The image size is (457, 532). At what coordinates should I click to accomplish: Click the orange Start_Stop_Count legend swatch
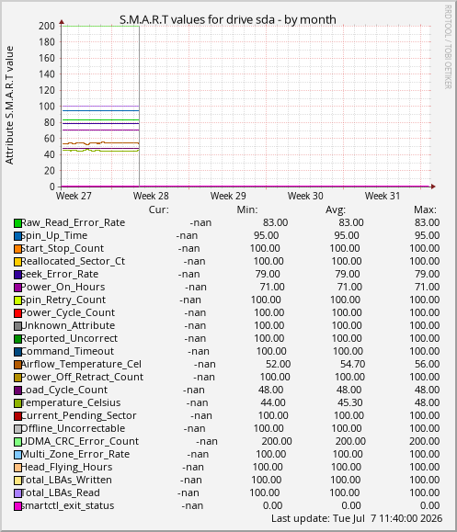tap(17, 249)
